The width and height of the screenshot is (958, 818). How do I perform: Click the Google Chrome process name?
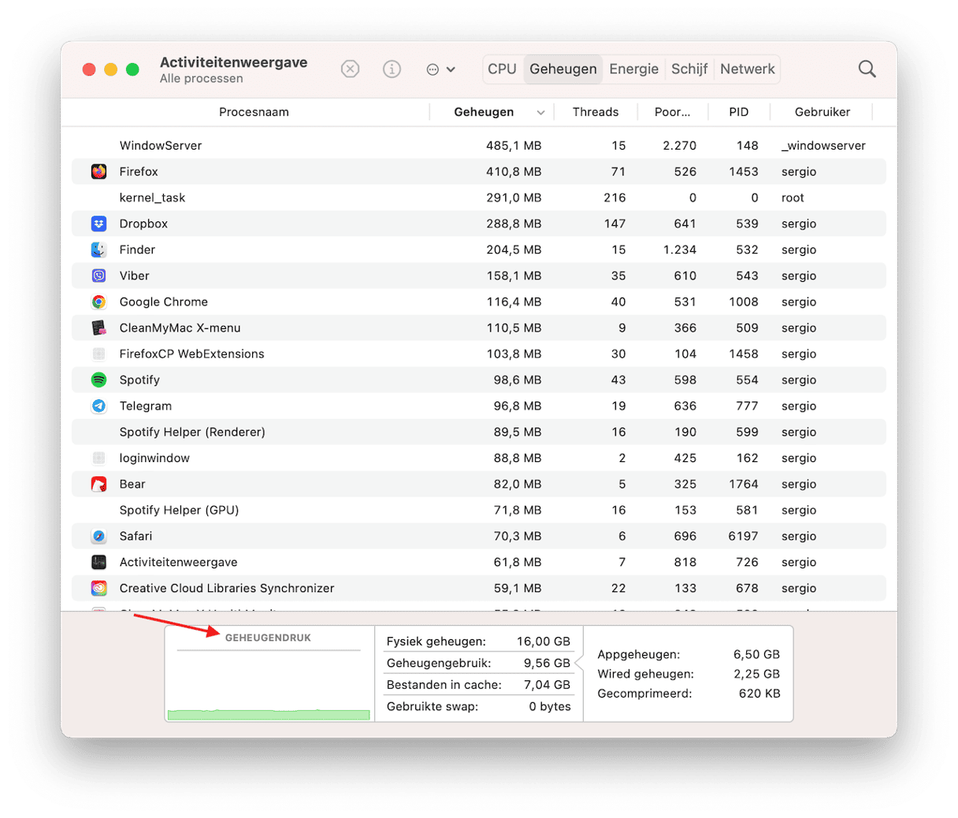164,302
